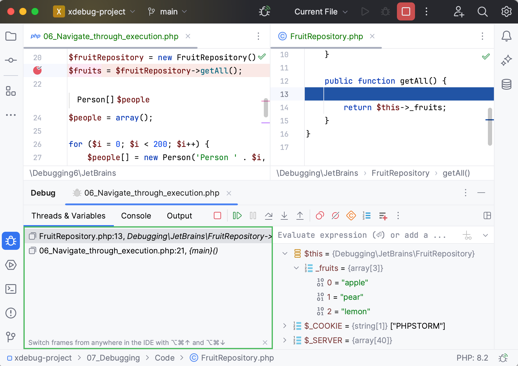
Task: Expand the $_COOKIE variable node
Action: [285, 326]
